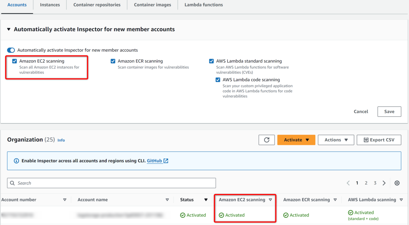Click the Organization (25) heading
Screen dimensions: 409x225
pyautogui.click(x=31, y=140)
